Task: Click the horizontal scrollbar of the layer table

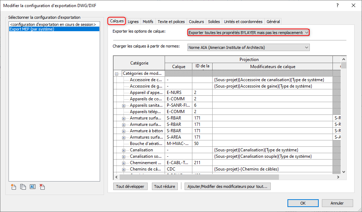Action: point(199,177)
